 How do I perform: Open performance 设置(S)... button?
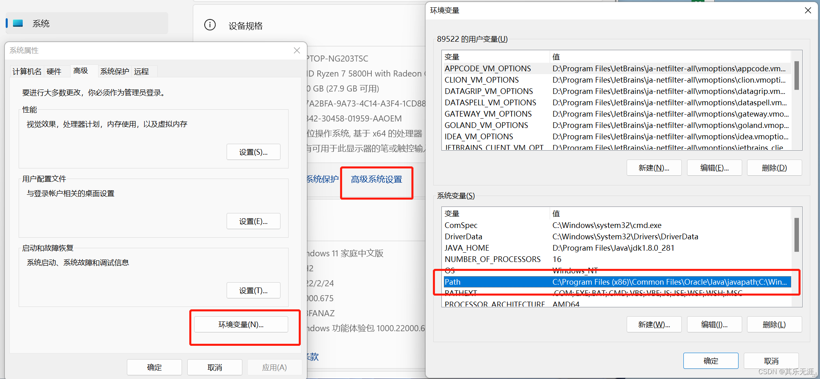(x=253, y=152)
